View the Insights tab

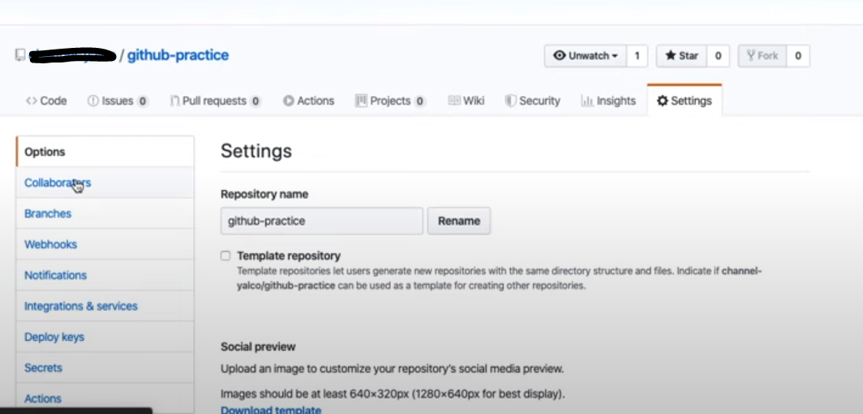coord(608,101)
